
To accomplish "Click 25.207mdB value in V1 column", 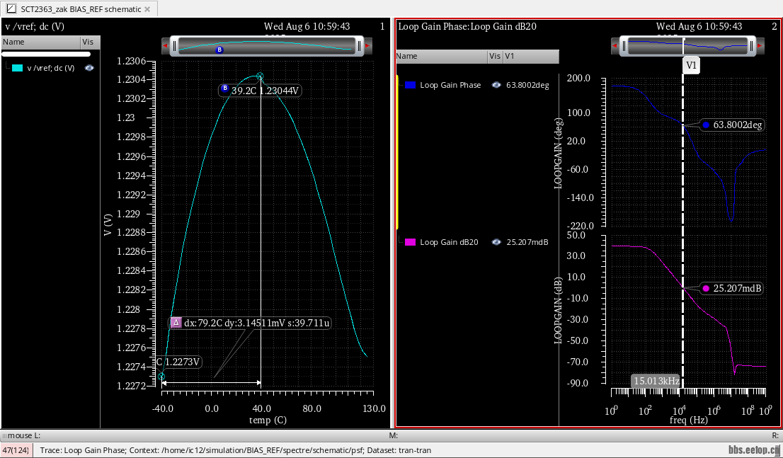I will 527,242.
